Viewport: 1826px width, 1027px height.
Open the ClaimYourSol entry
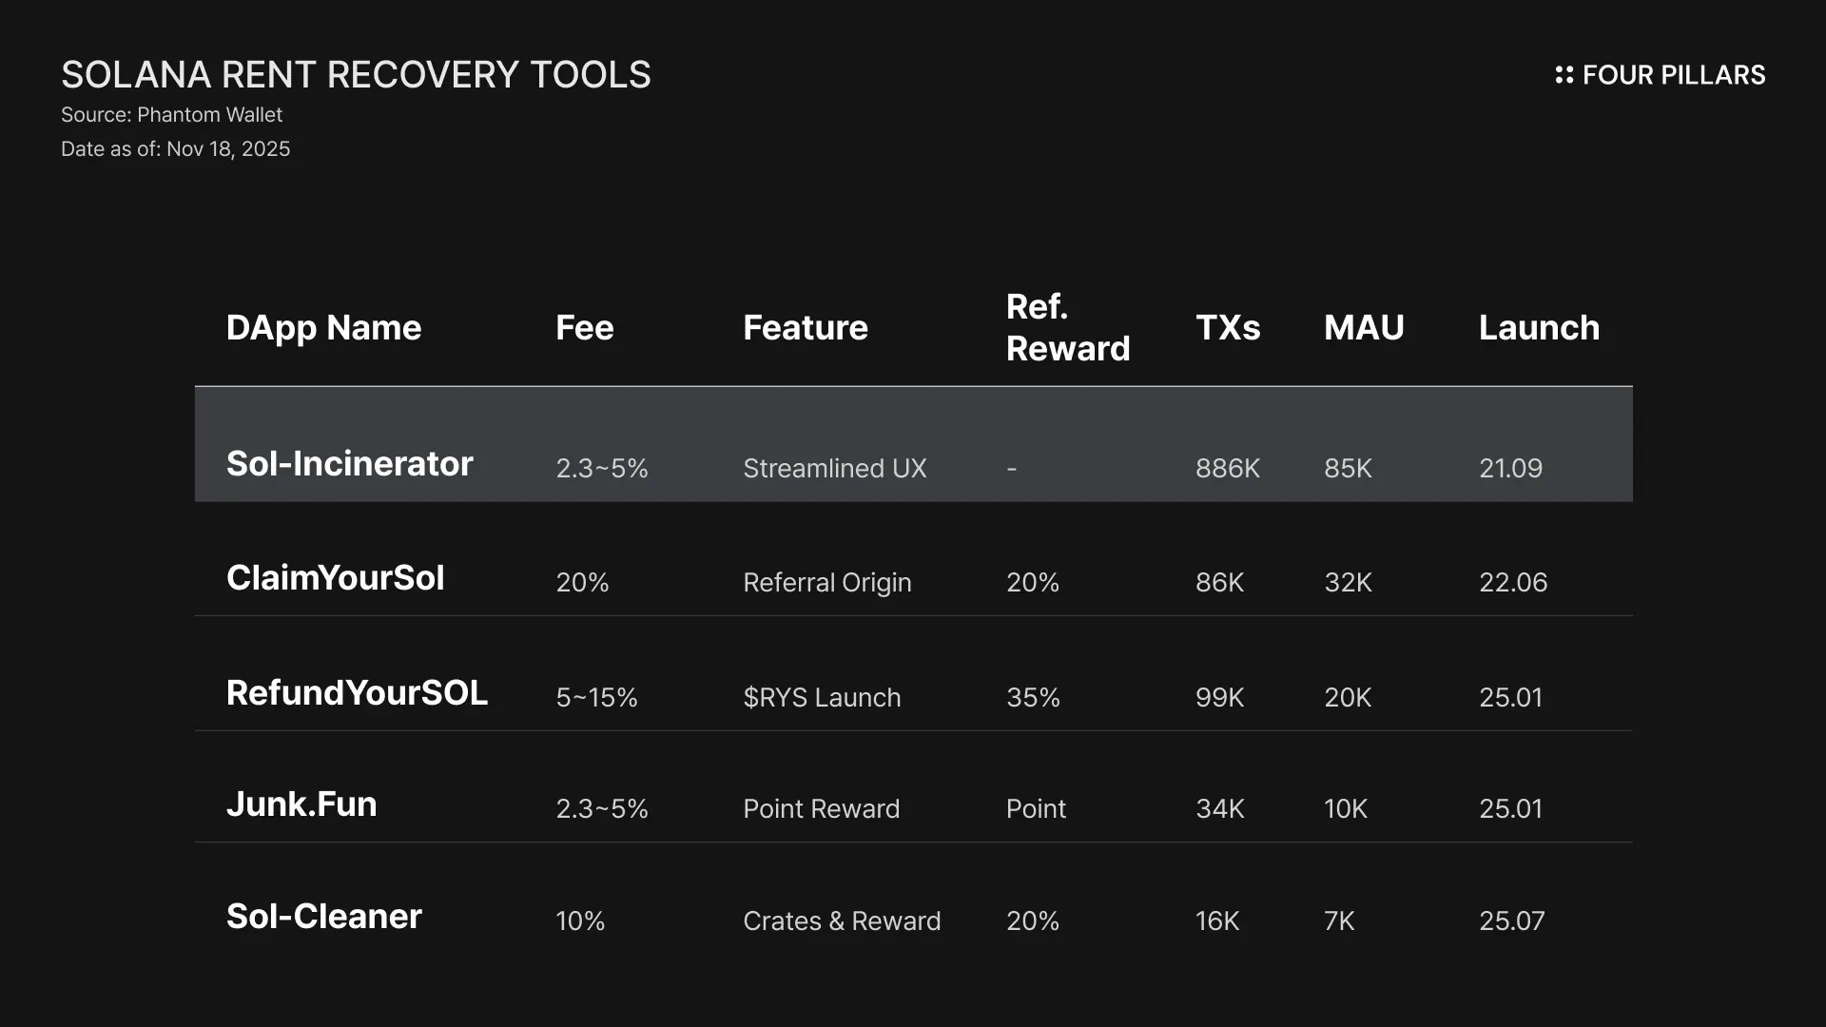click(x=335, y=578)
